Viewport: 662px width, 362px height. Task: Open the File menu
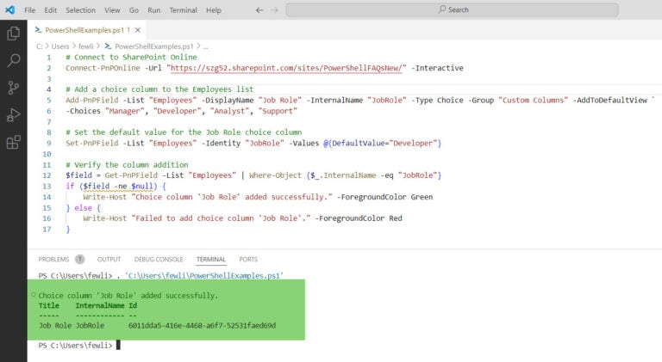(x=29, y=10)
